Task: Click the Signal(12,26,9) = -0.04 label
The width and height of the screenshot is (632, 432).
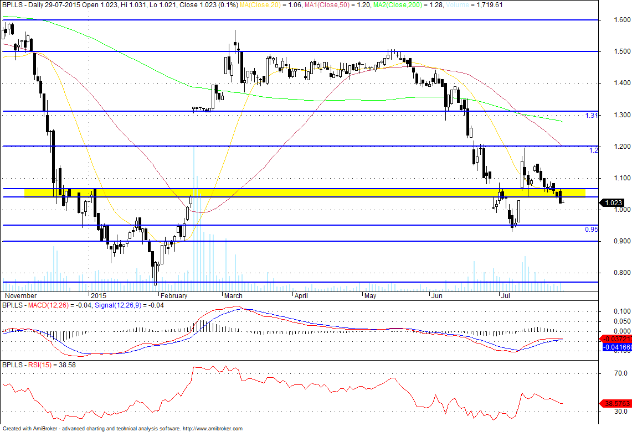Action: click(x=129, y=305)
